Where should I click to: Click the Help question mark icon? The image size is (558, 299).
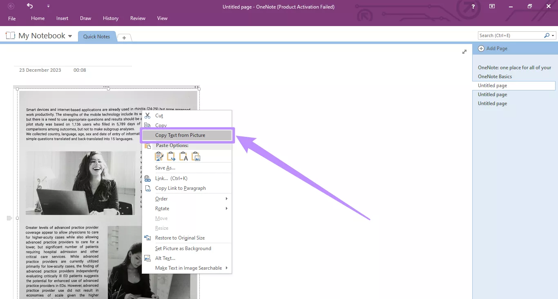(473, 7)
